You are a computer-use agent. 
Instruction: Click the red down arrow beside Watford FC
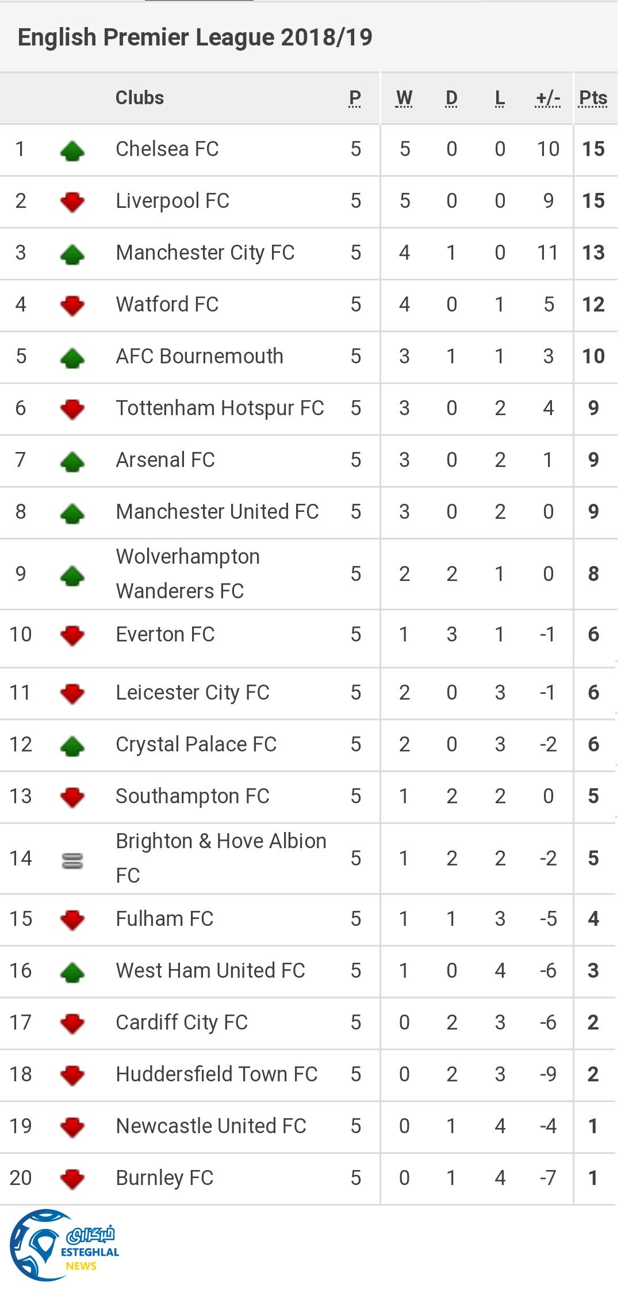72,306
